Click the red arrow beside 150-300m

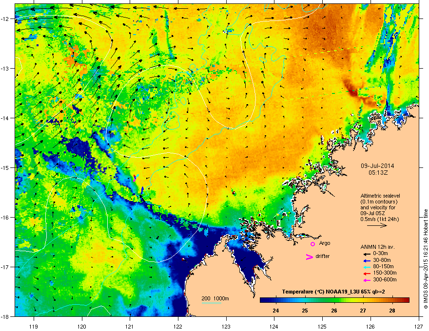[367, 274]
